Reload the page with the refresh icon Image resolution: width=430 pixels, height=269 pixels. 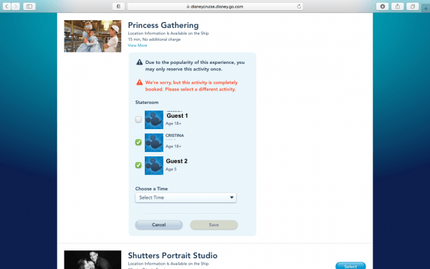299,6
